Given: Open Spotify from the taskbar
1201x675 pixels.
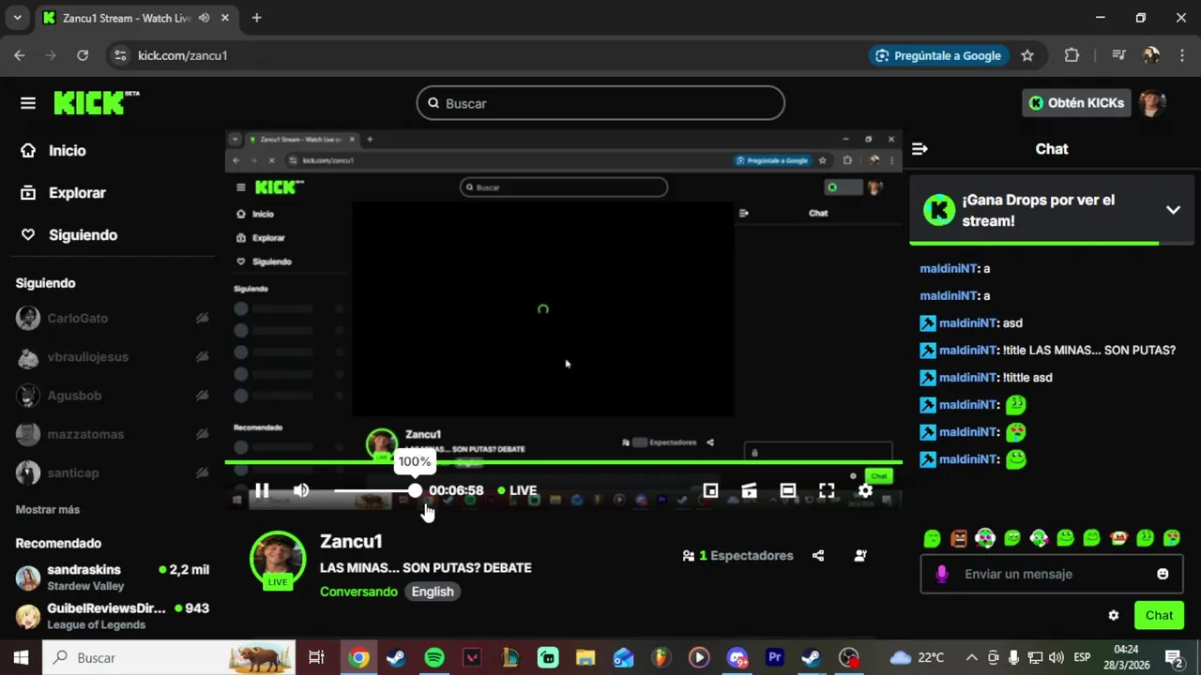Looking at the screenshot, I should tap(433, 657).
